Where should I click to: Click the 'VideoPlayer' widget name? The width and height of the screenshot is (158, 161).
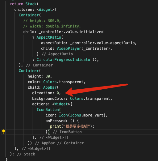(x=69, y=49)
